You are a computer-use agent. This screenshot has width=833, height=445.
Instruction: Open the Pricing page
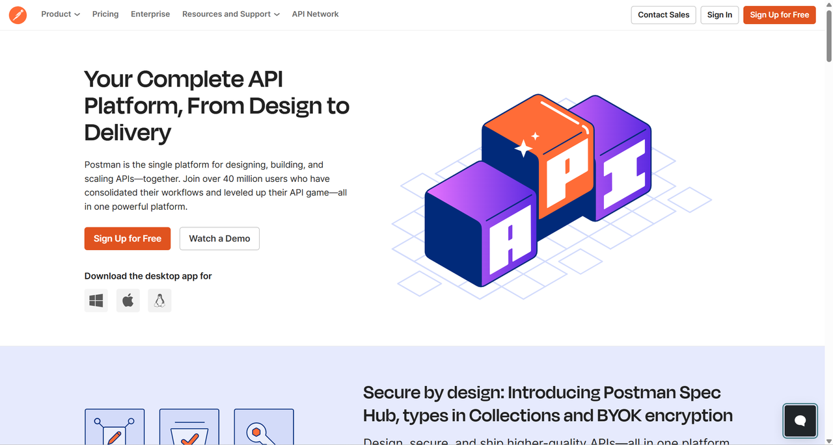[105, 14]
